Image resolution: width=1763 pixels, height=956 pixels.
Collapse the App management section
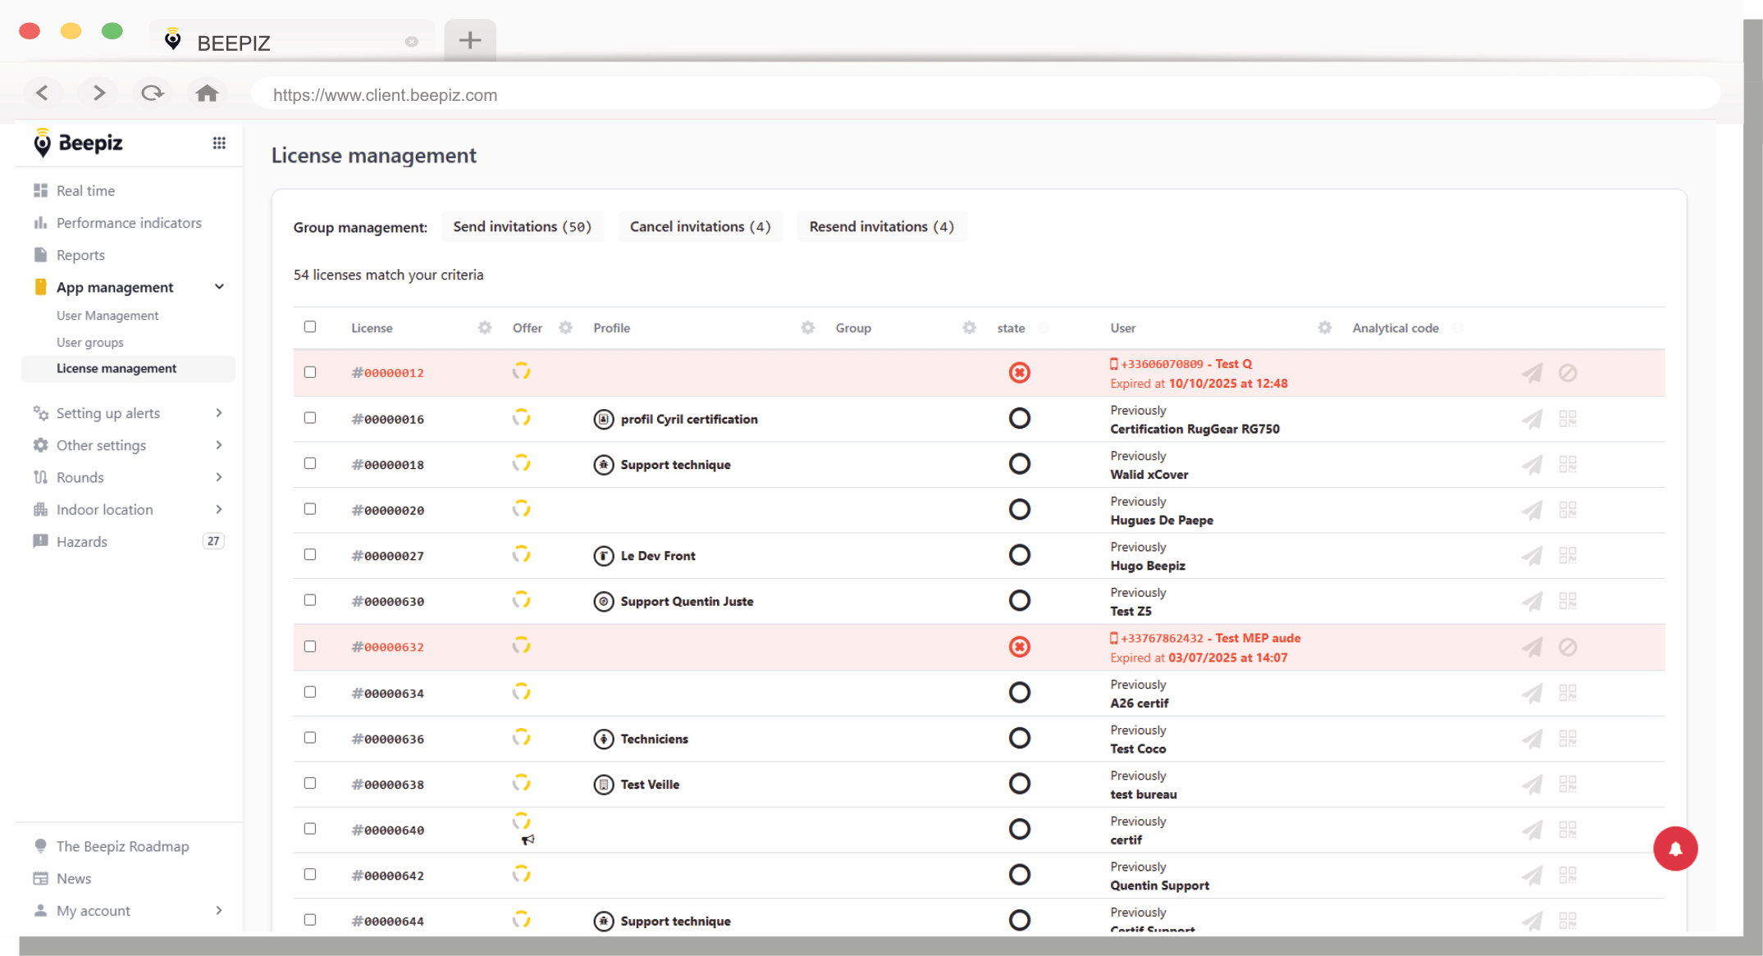pos(219,287)
